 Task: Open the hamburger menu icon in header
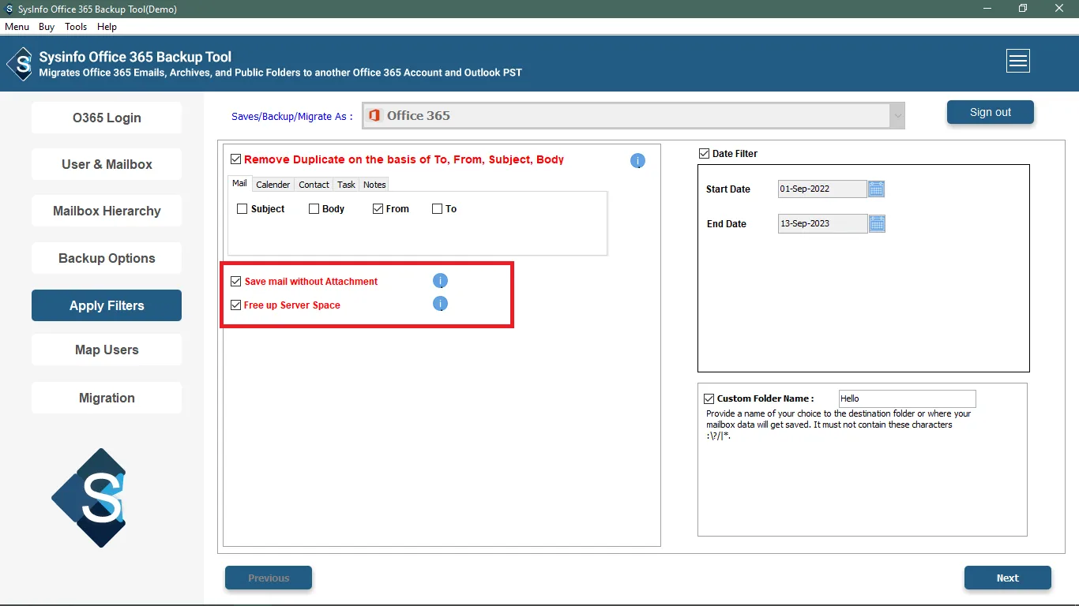(x=1017, y=61)
